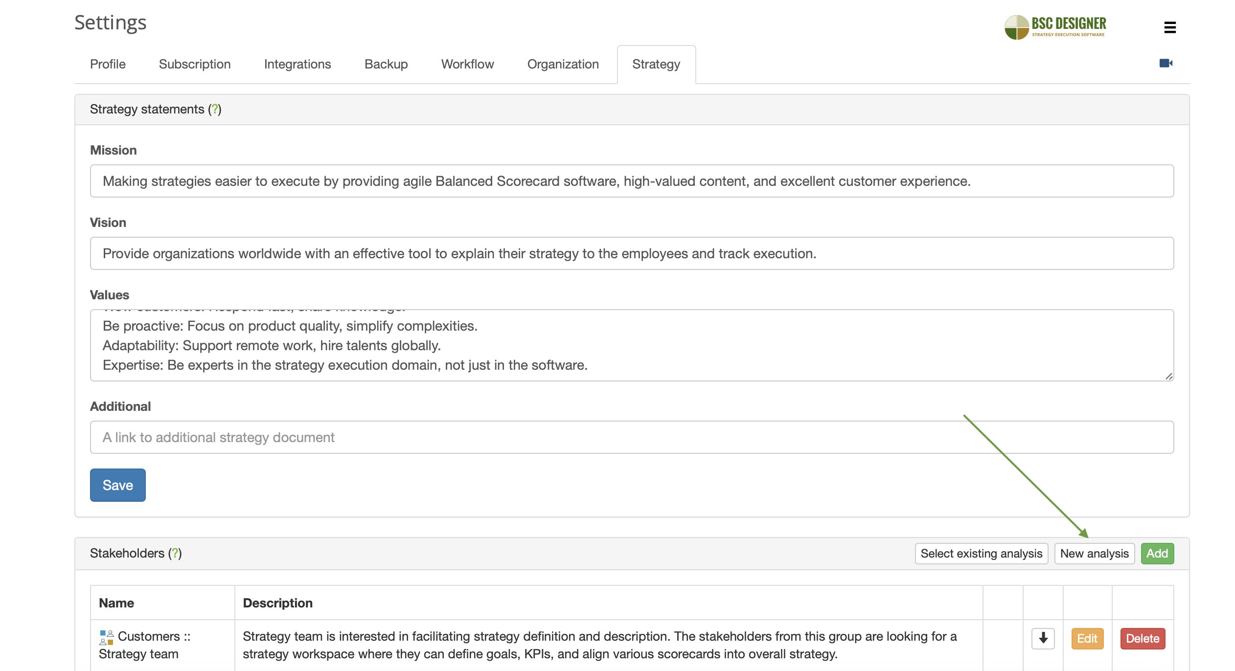Open Stakeholders help question mark
Viewport: 1235px width, 671px height.
pyautogui.click(x=175, y=553)
